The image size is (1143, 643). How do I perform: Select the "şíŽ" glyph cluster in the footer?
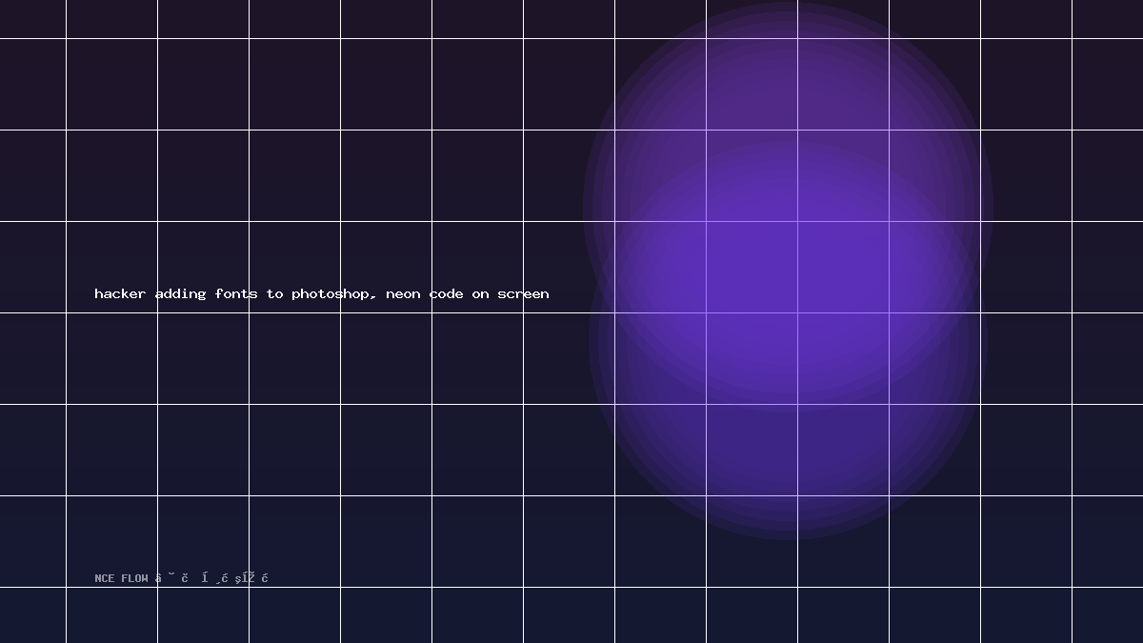(245, 578)
